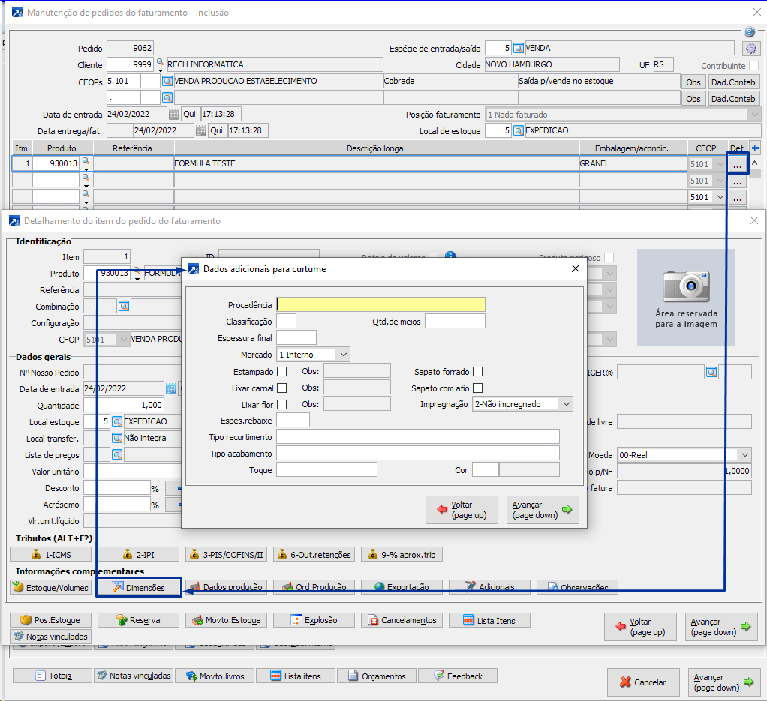Click the Cliente search magnifier icon

(x=160, y=63)
